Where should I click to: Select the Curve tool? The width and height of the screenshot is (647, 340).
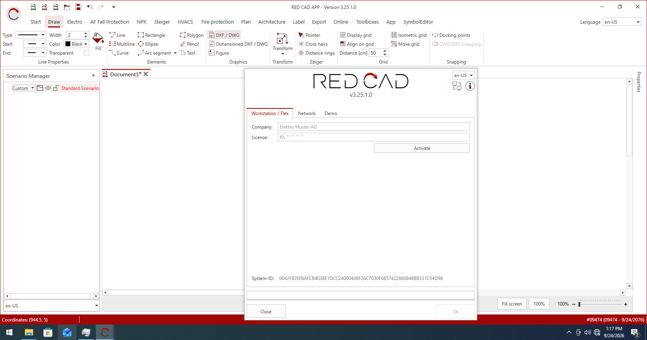[119, 53]
